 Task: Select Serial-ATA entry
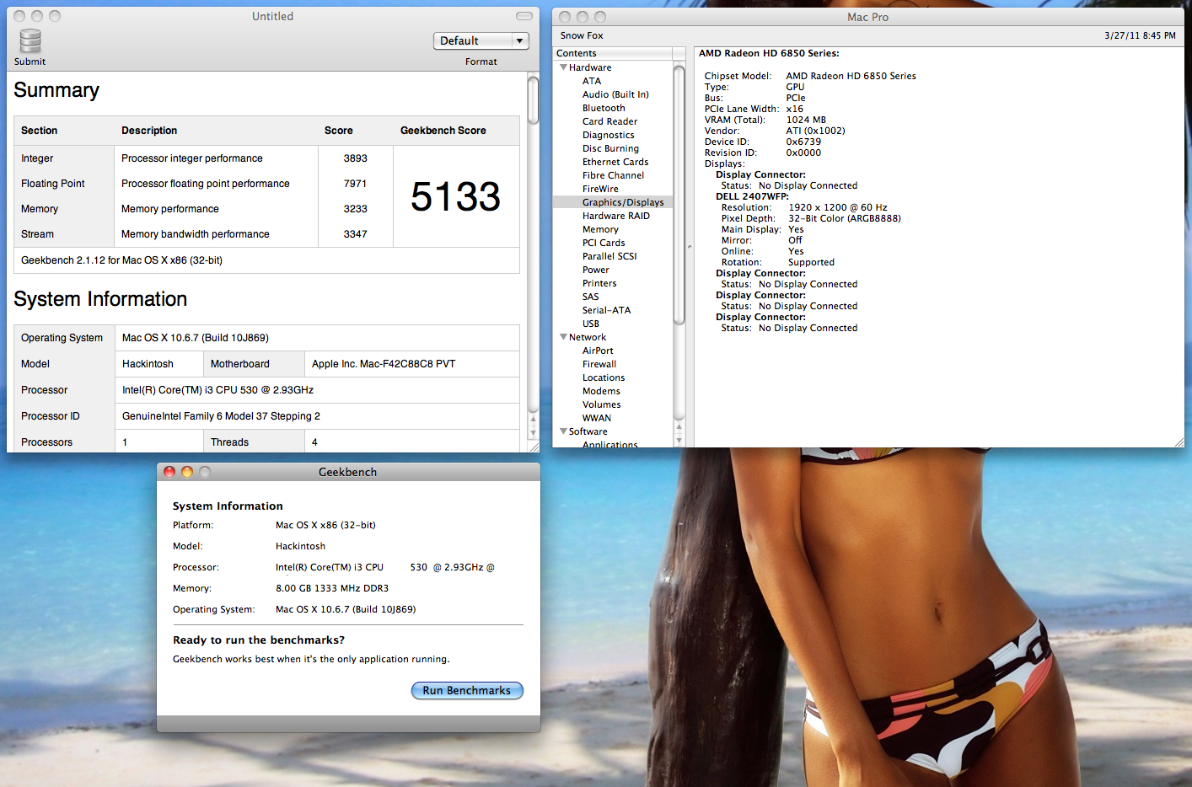coord(606,310)
